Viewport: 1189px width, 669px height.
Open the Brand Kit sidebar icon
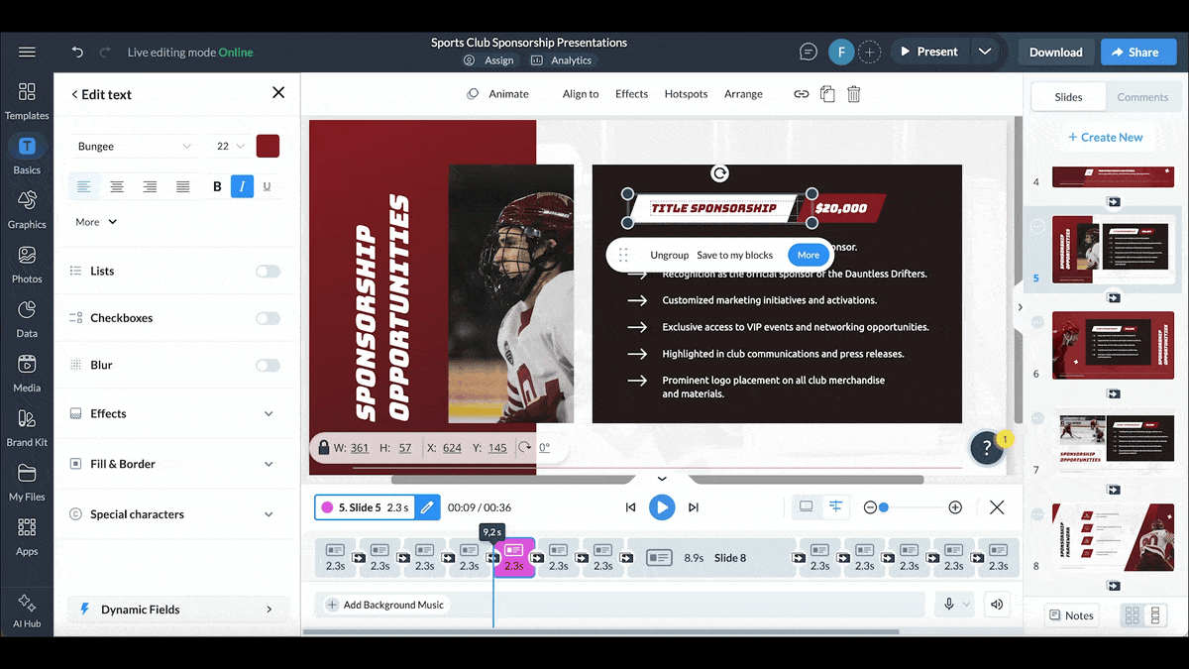[x=27, y=427]
